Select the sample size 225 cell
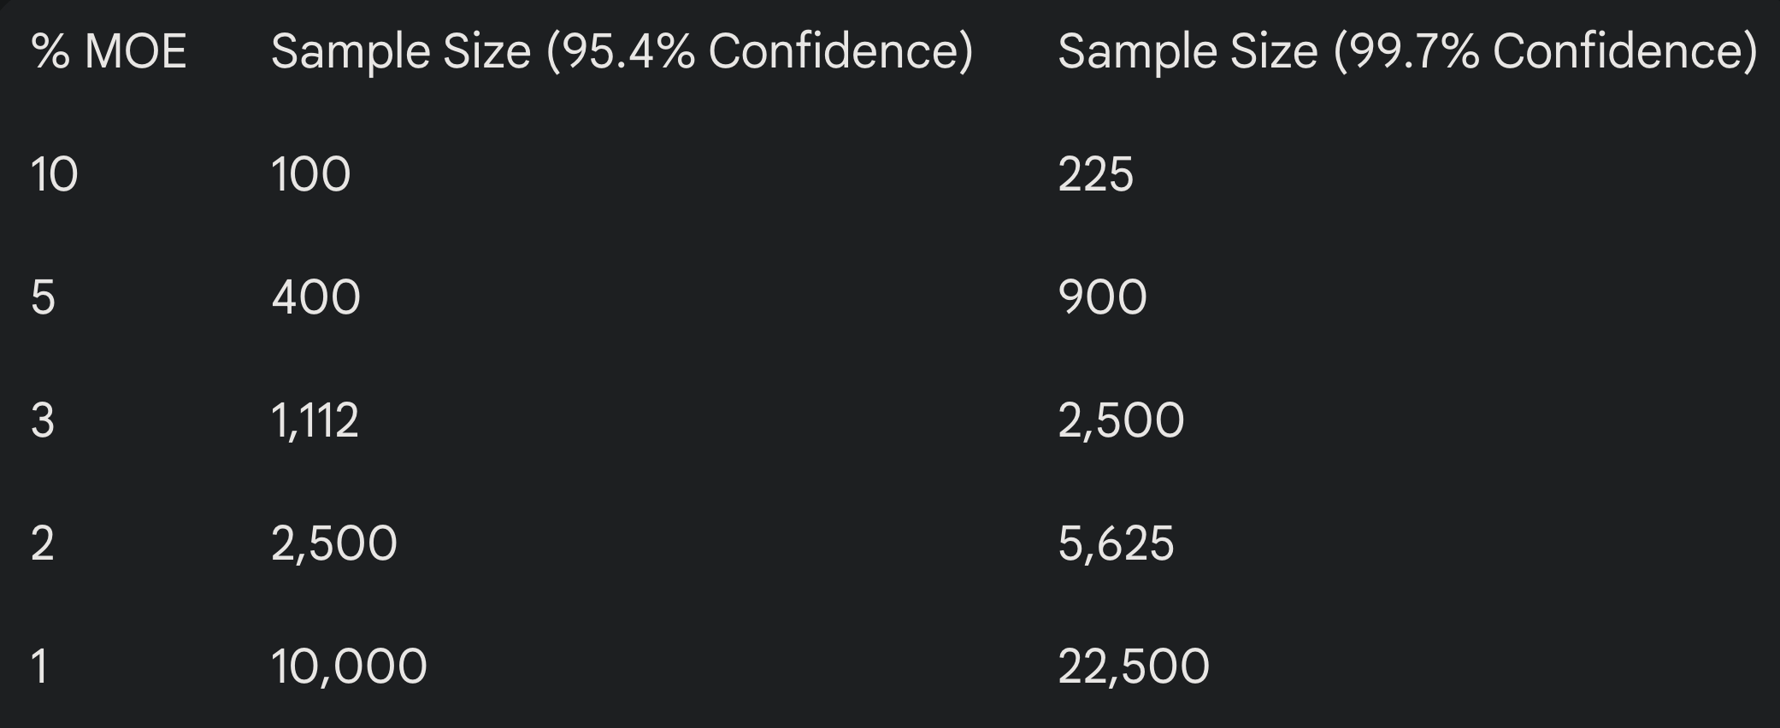Viewport: 1780px width, 728px height. tap(1095, 175)
